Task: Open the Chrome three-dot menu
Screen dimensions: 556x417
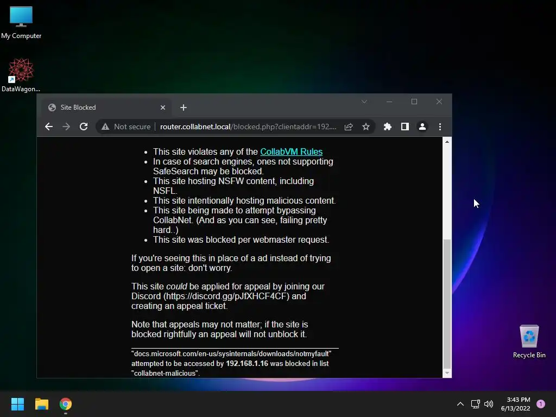Action: pos(440,127)
